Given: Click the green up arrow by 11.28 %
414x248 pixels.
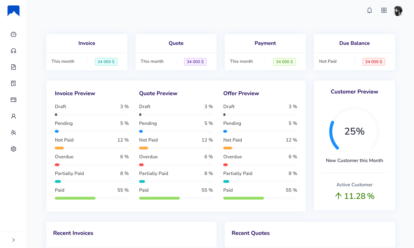Looking at the screenshot, I should coord(338,196).
